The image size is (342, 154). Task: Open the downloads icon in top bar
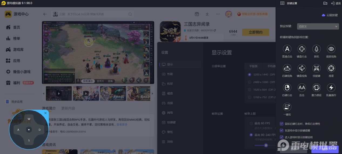tap(207, 14)
